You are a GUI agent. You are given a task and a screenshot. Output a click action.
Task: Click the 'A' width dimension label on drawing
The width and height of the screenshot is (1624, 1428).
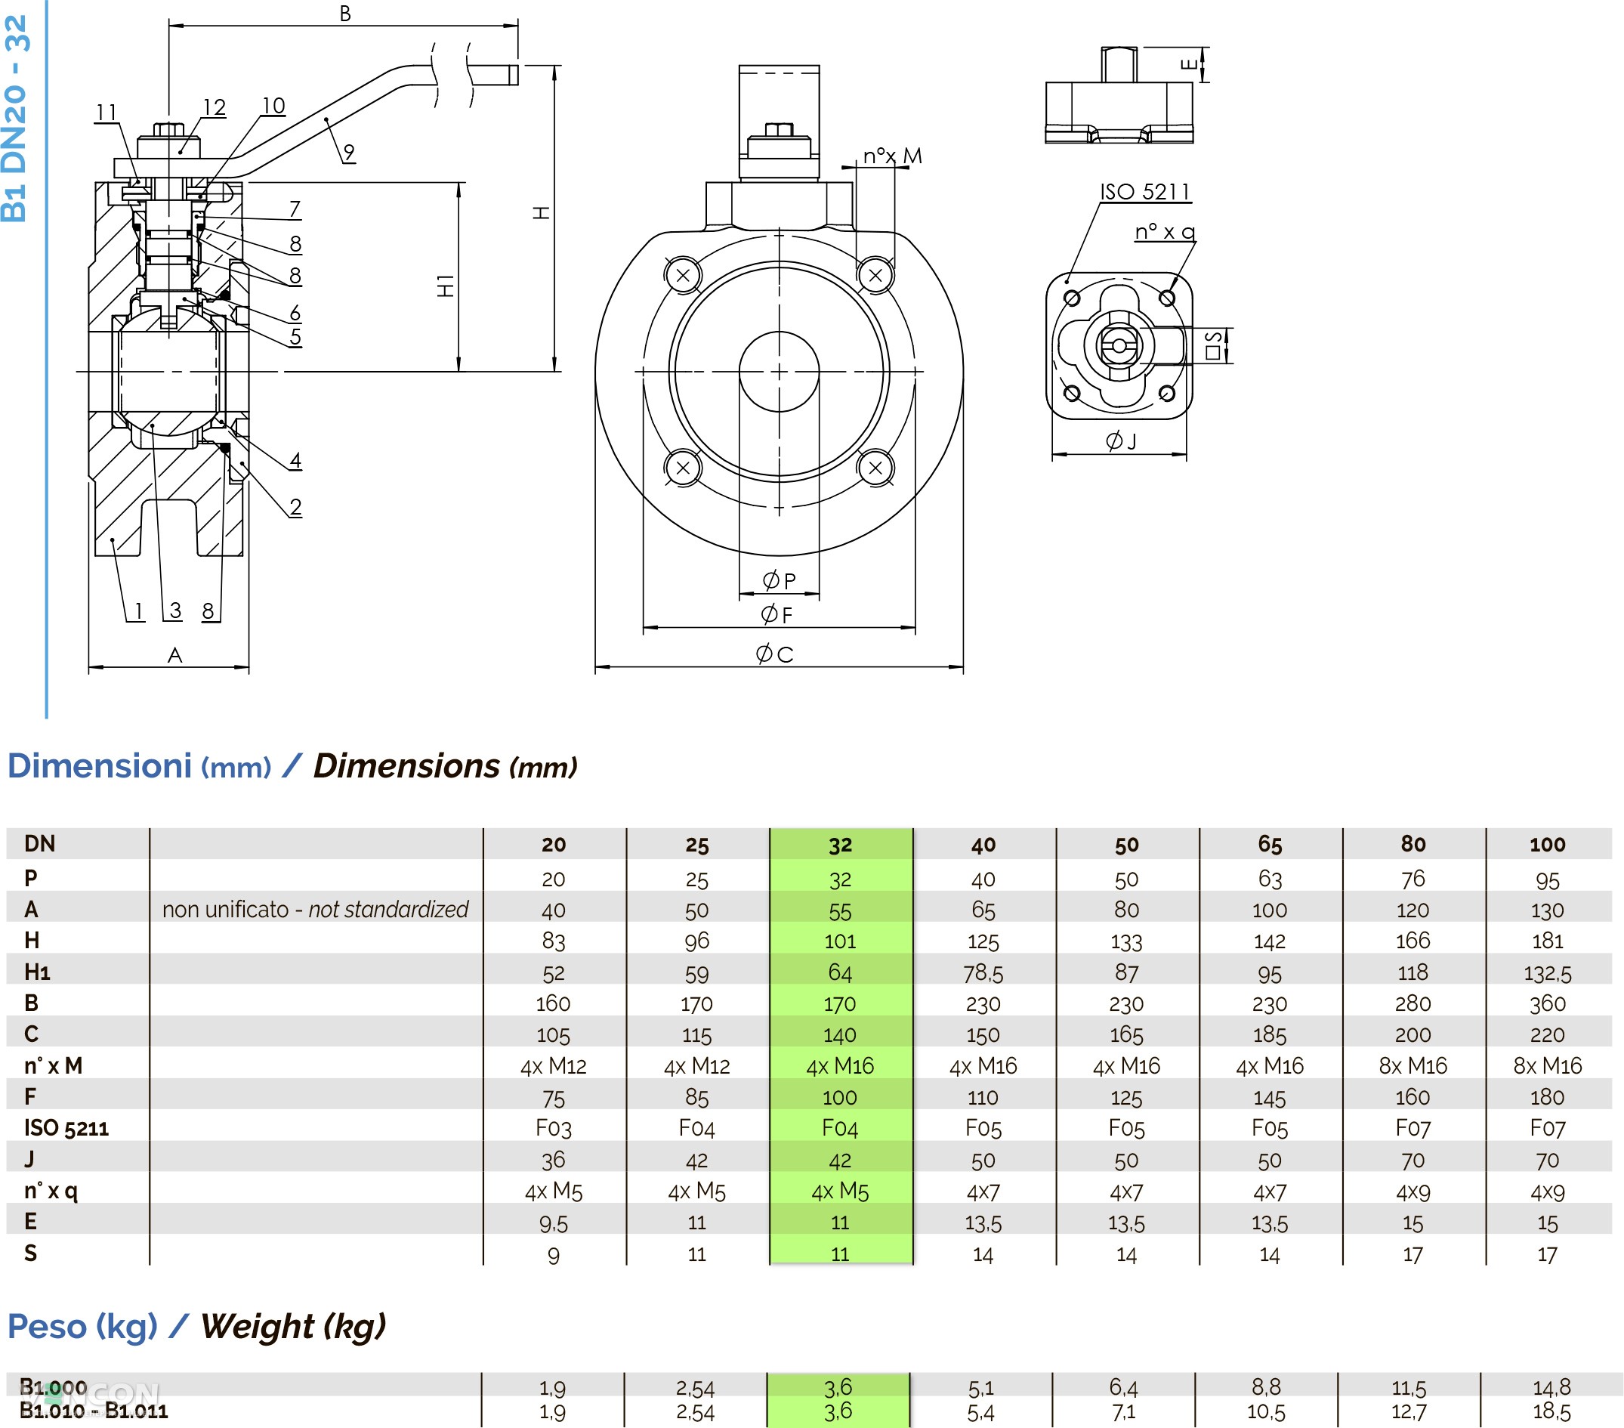point(174,655)
